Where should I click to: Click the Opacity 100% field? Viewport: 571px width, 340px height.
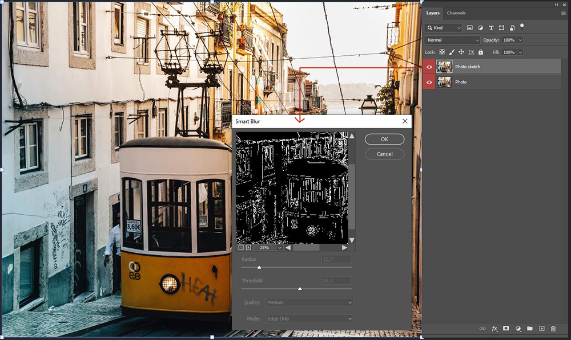[x=509, y=40]
